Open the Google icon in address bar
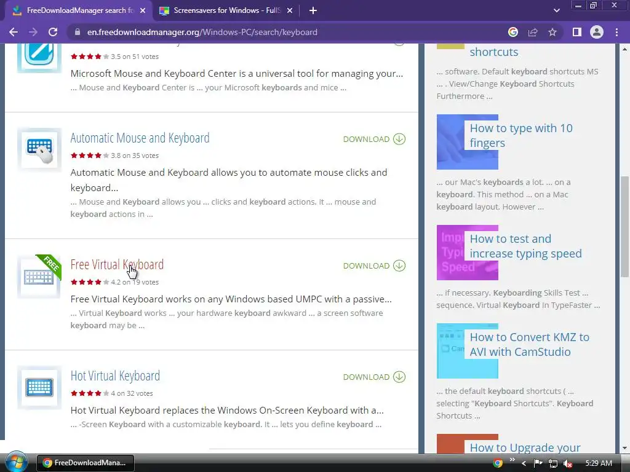This screenshot has width=630, height=472. 512,32
